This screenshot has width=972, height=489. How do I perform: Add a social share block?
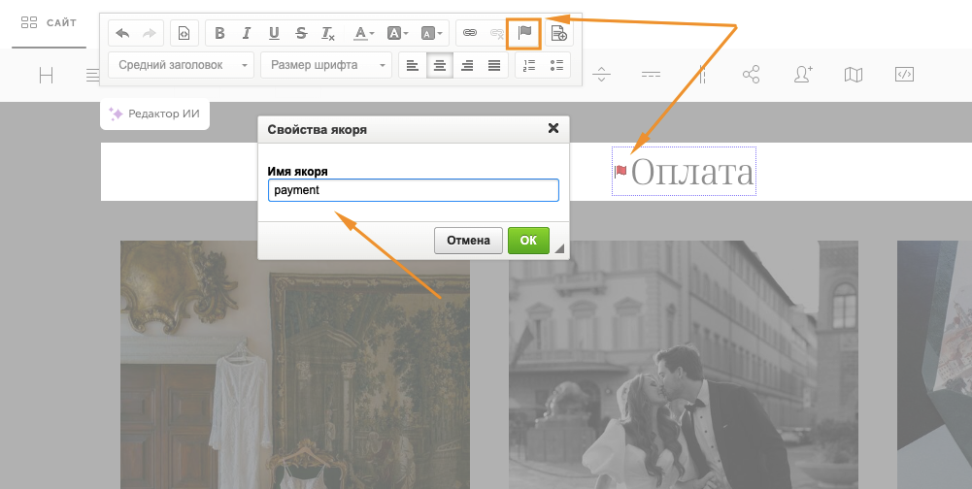[751, 75]
